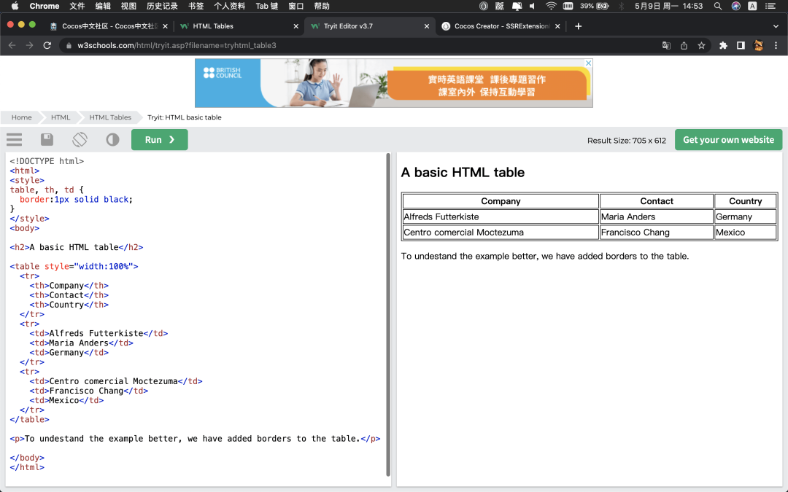
Task: Open the HTML Tables breadcrumb link
Action: pyautogui.click(x=110, y=117)
